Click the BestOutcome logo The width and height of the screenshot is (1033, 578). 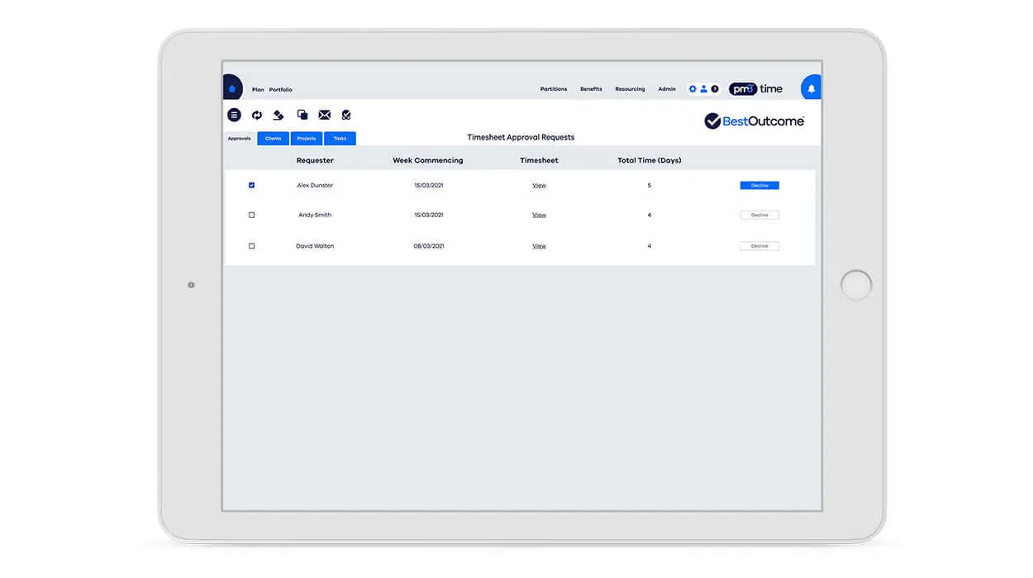pos(754,121)
